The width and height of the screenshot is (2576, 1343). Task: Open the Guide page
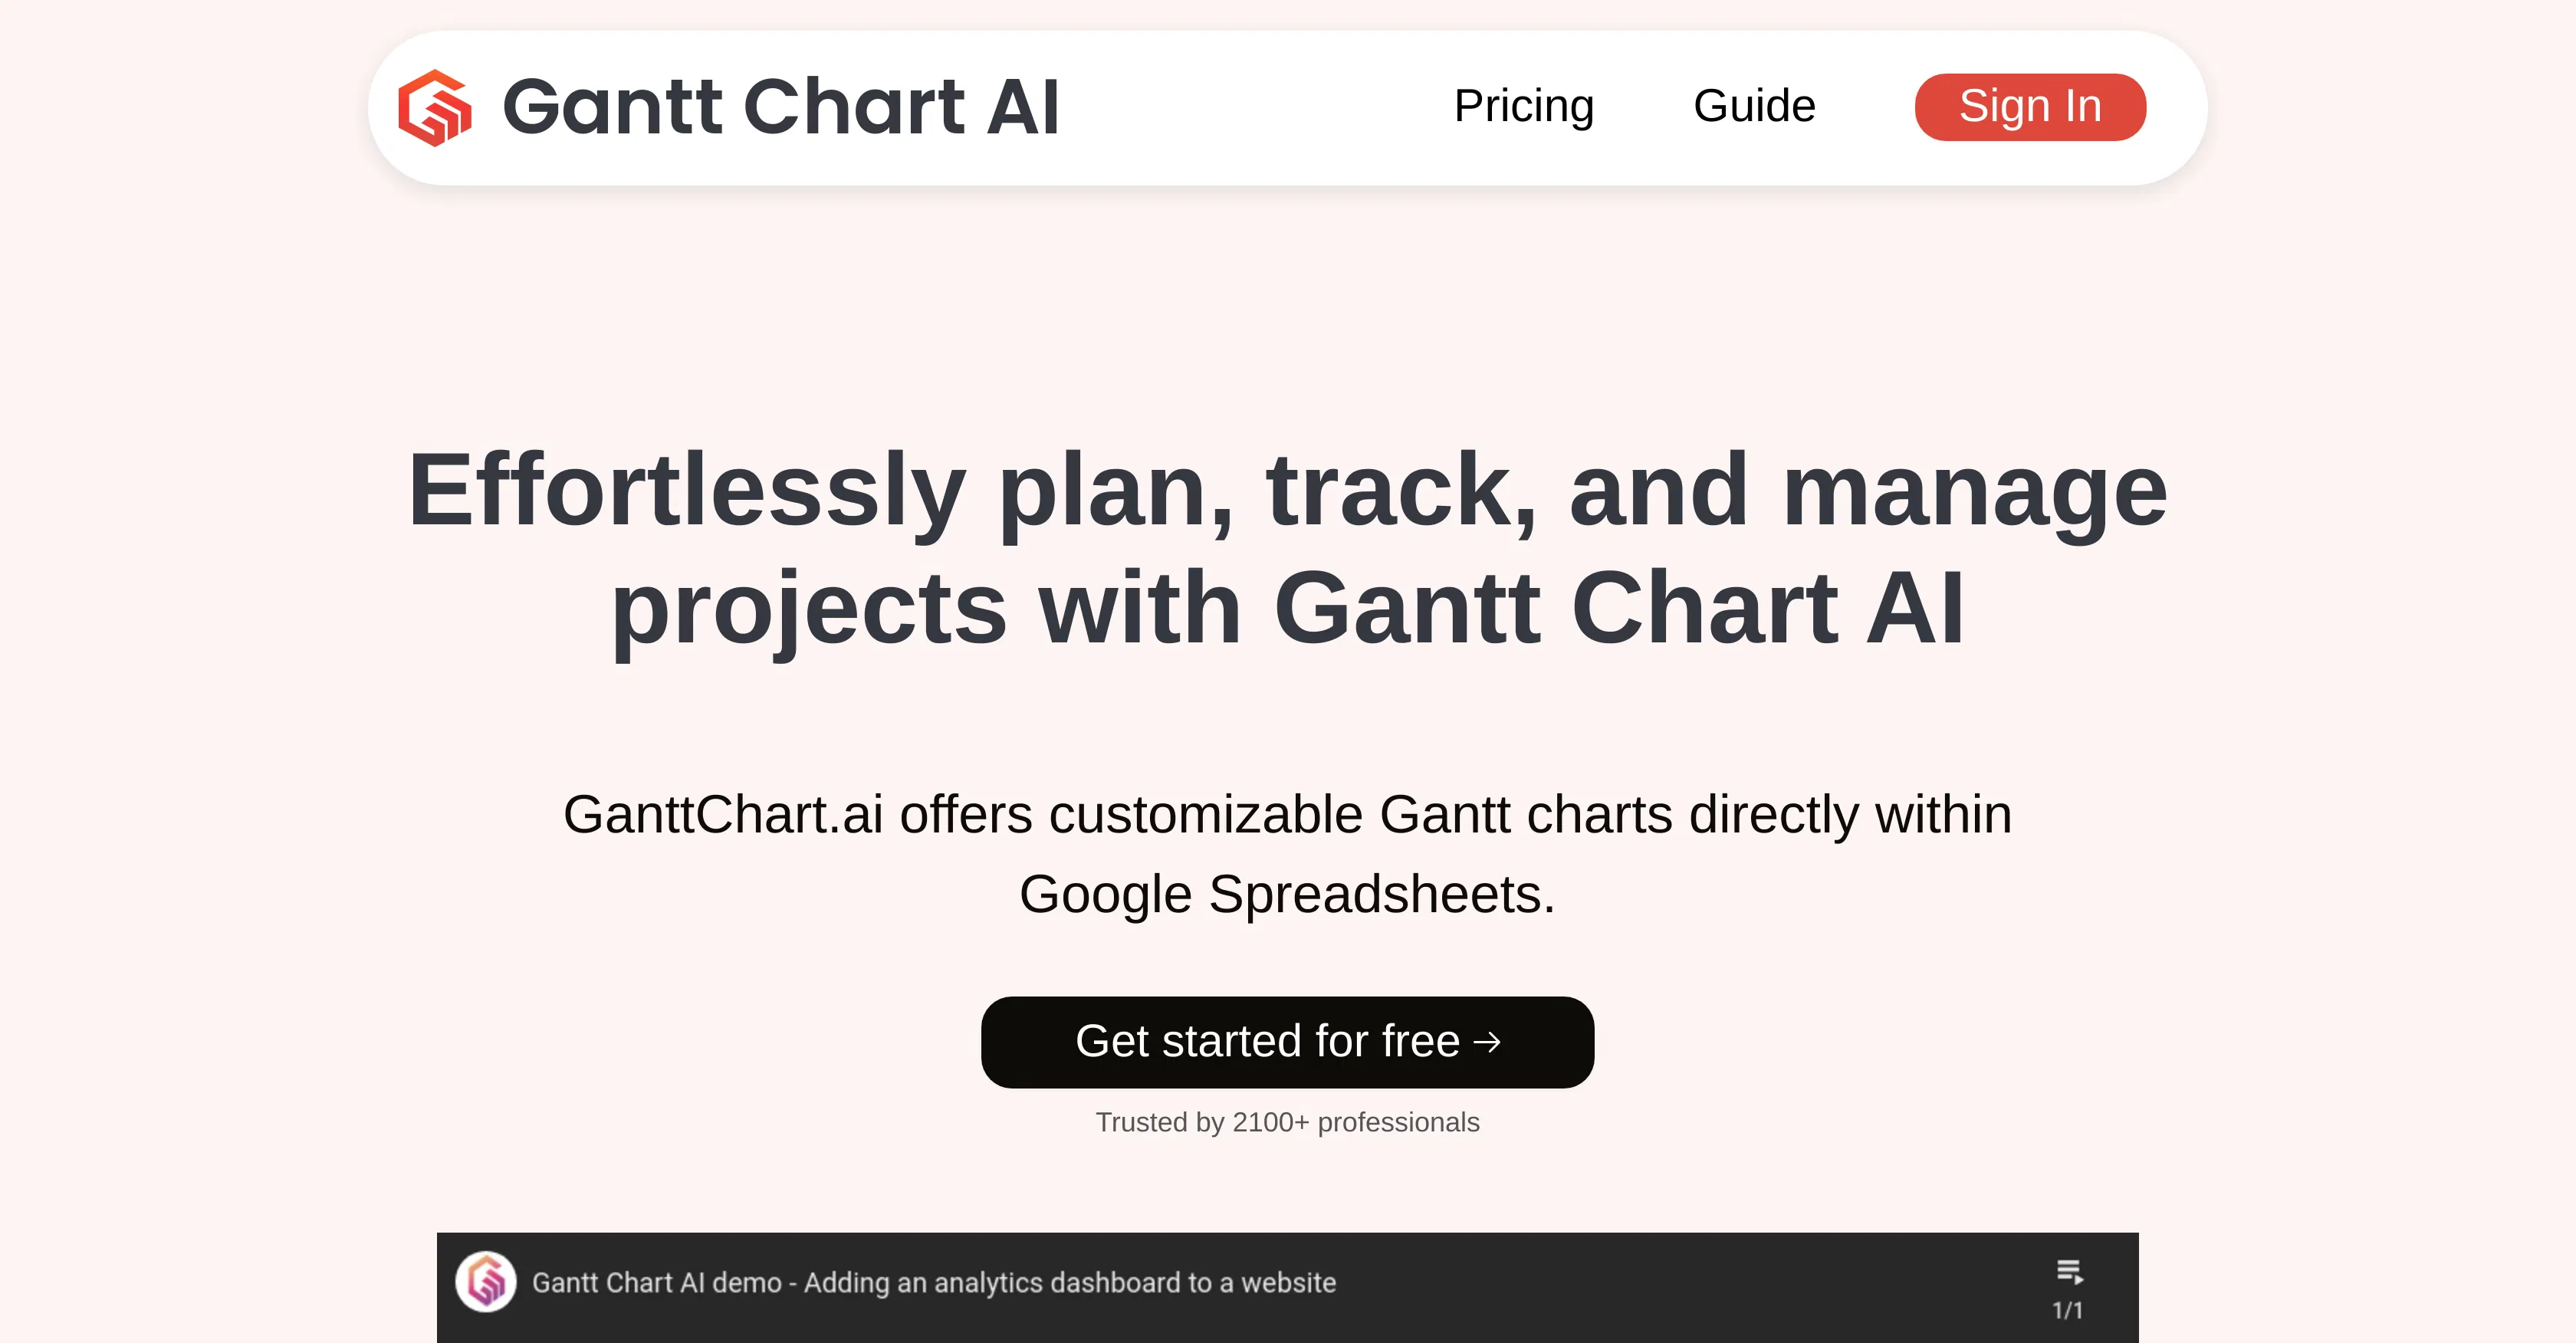tap(1753, 106)
